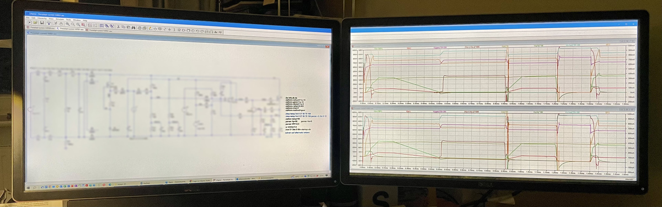Select the Label net tool
Viewport: 662px width, 207px height.
(160, 29)
